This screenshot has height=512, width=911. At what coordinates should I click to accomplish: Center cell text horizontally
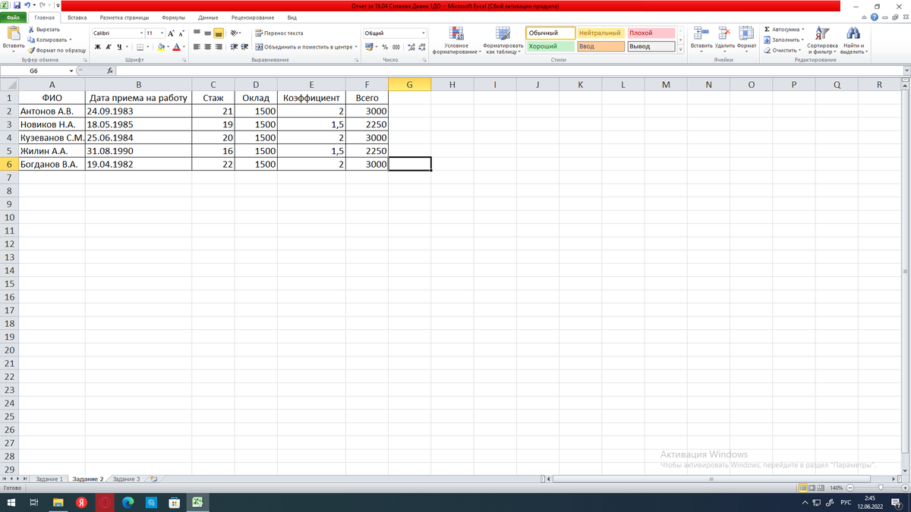pyautogui.click(x=207, y=47)
